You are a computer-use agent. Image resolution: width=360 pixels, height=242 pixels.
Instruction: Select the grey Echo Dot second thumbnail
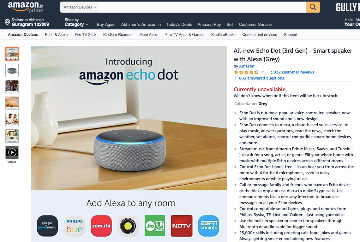(12, 70)
